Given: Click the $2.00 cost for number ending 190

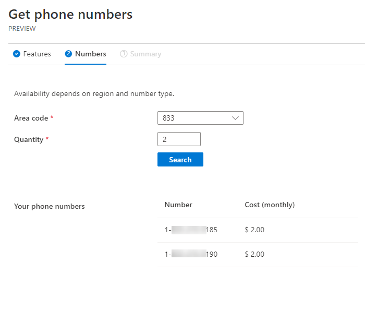Looking at the screenshot, I should (254, 254).
